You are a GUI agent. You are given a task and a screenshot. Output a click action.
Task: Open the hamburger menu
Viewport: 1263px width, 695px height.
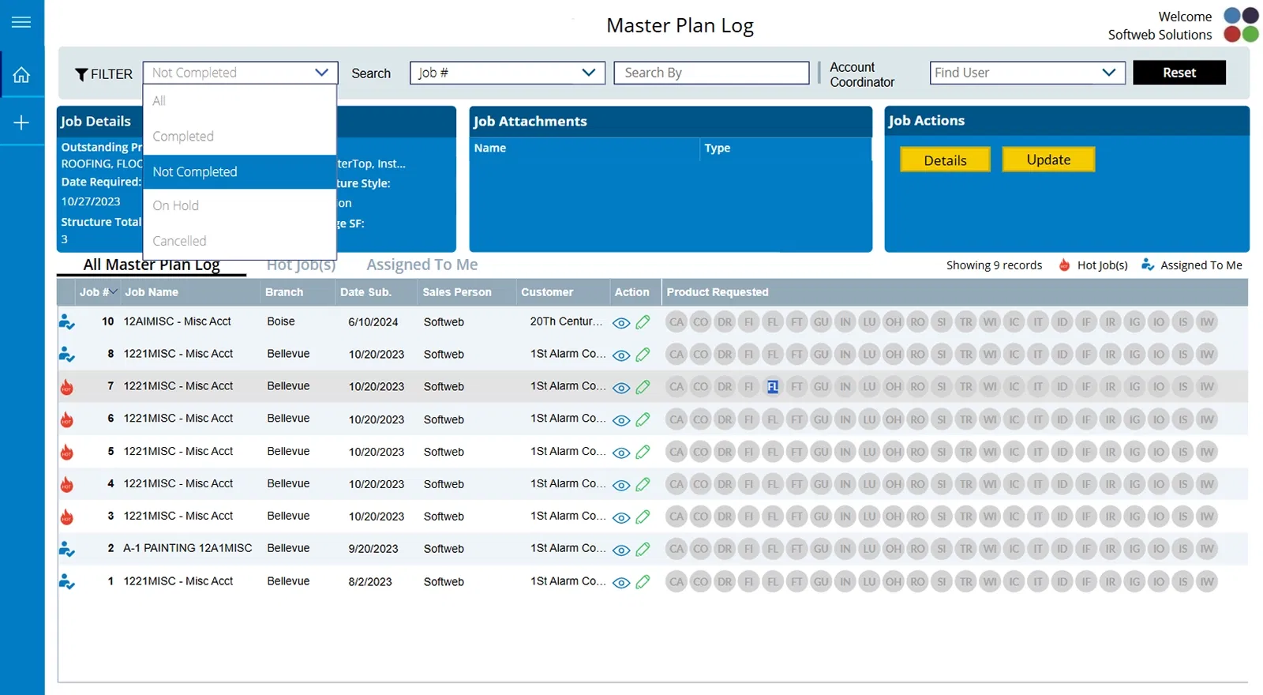(21, 22)
